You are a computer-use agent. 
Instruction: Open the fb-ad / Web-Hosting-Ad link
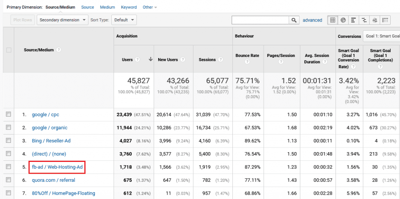coord(57,167)
